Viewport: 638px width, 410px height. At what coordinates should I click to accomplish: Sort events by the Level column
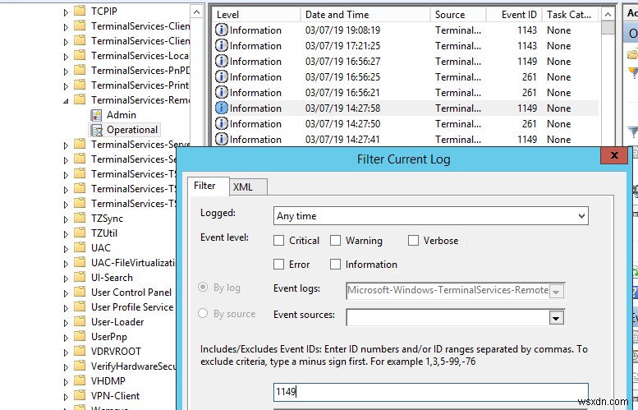256,15
